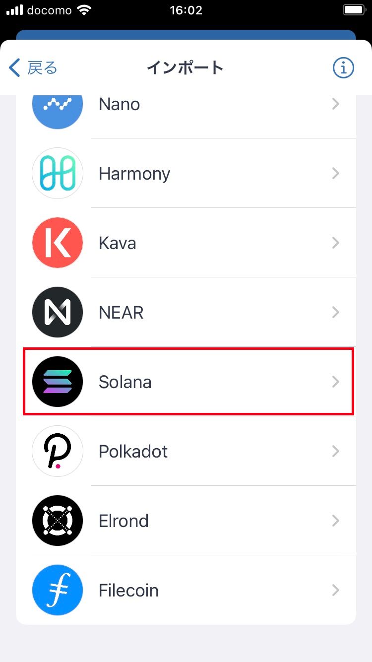The height and width of the screenshot is (662, 372).
Task: Select the NEAR text label
Action: tap(121, 313)
